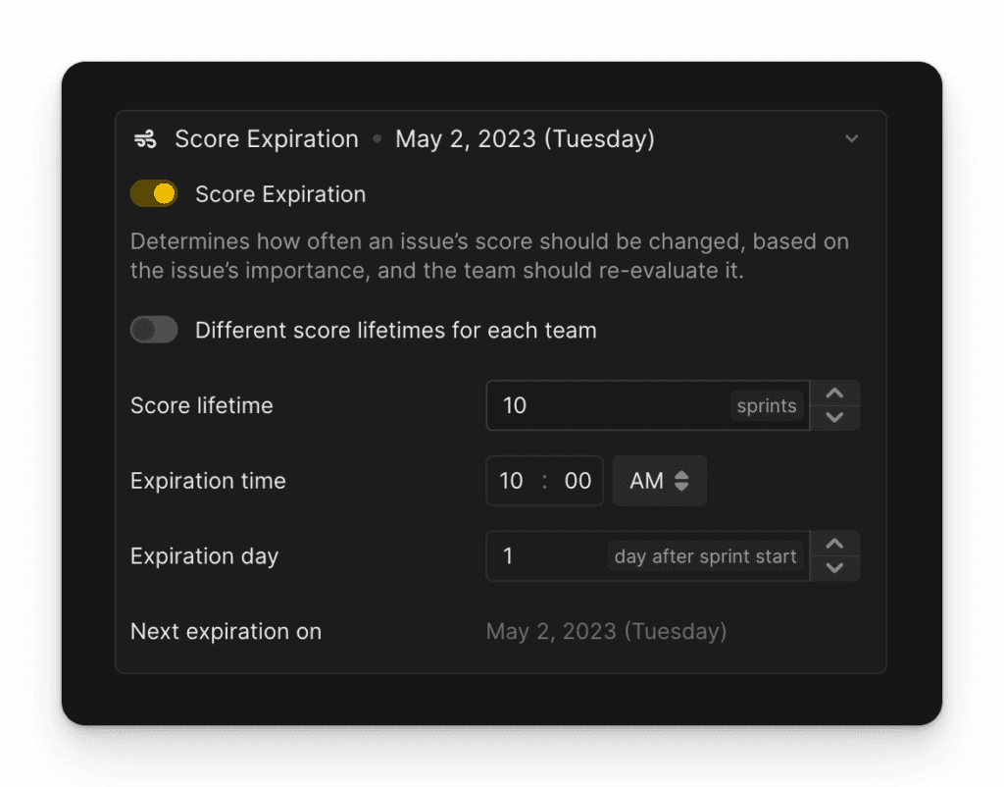Open the AM/PM selector

point(659,481)
